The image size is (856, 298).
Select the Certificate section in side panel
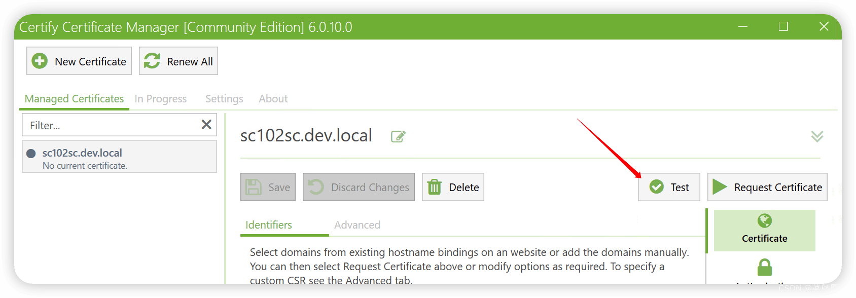[765, 231]
